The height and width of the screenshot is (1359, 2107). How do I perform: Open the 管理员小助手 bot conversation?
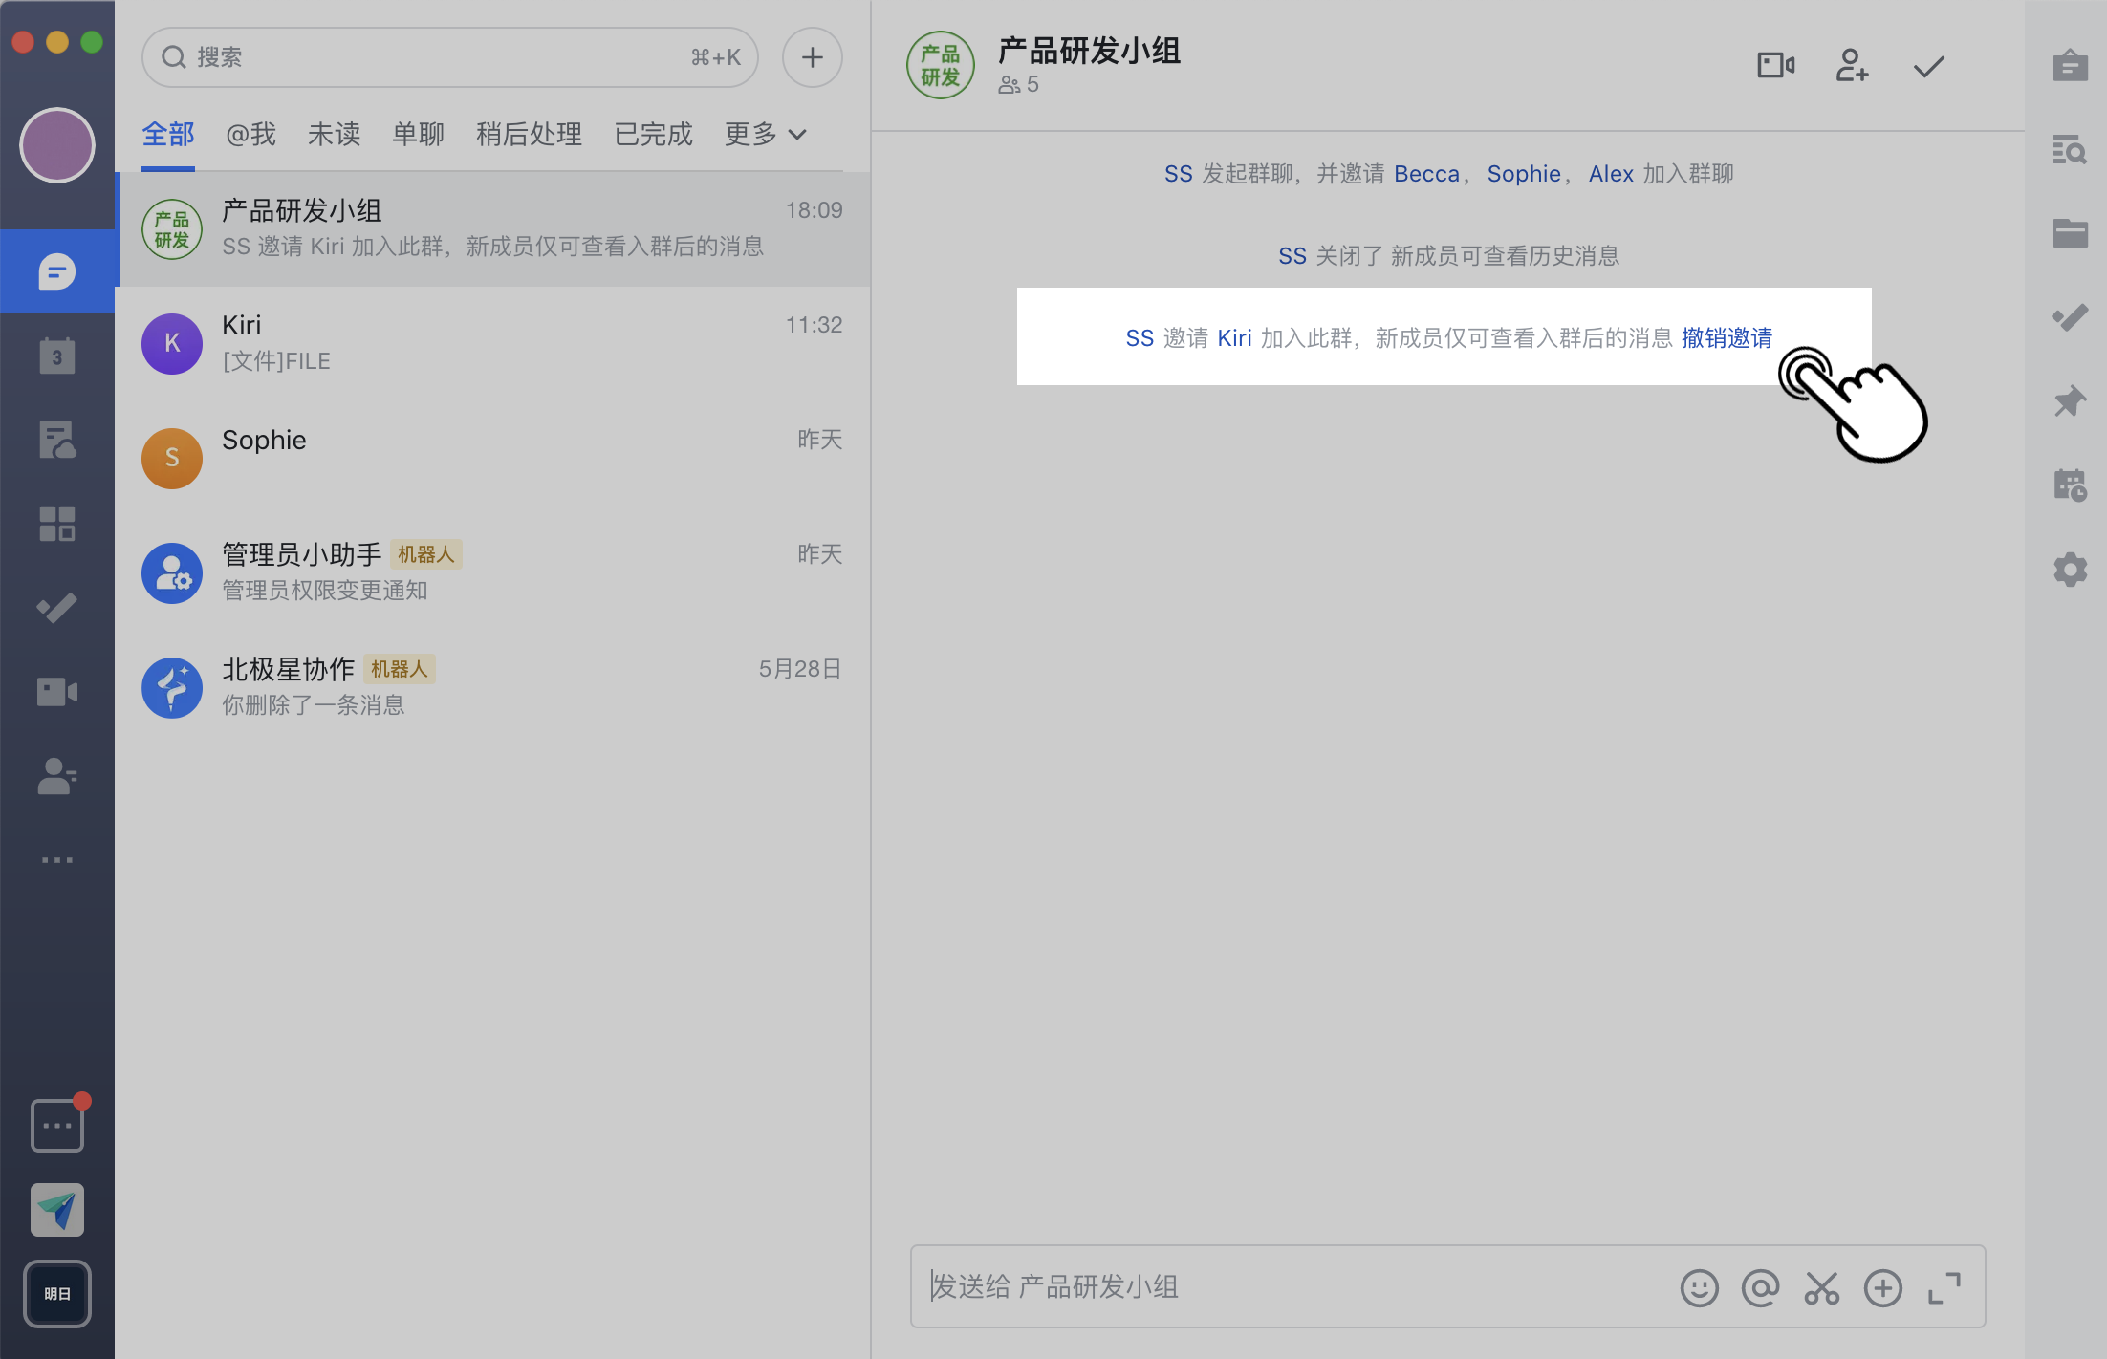(x=492, y=573)
